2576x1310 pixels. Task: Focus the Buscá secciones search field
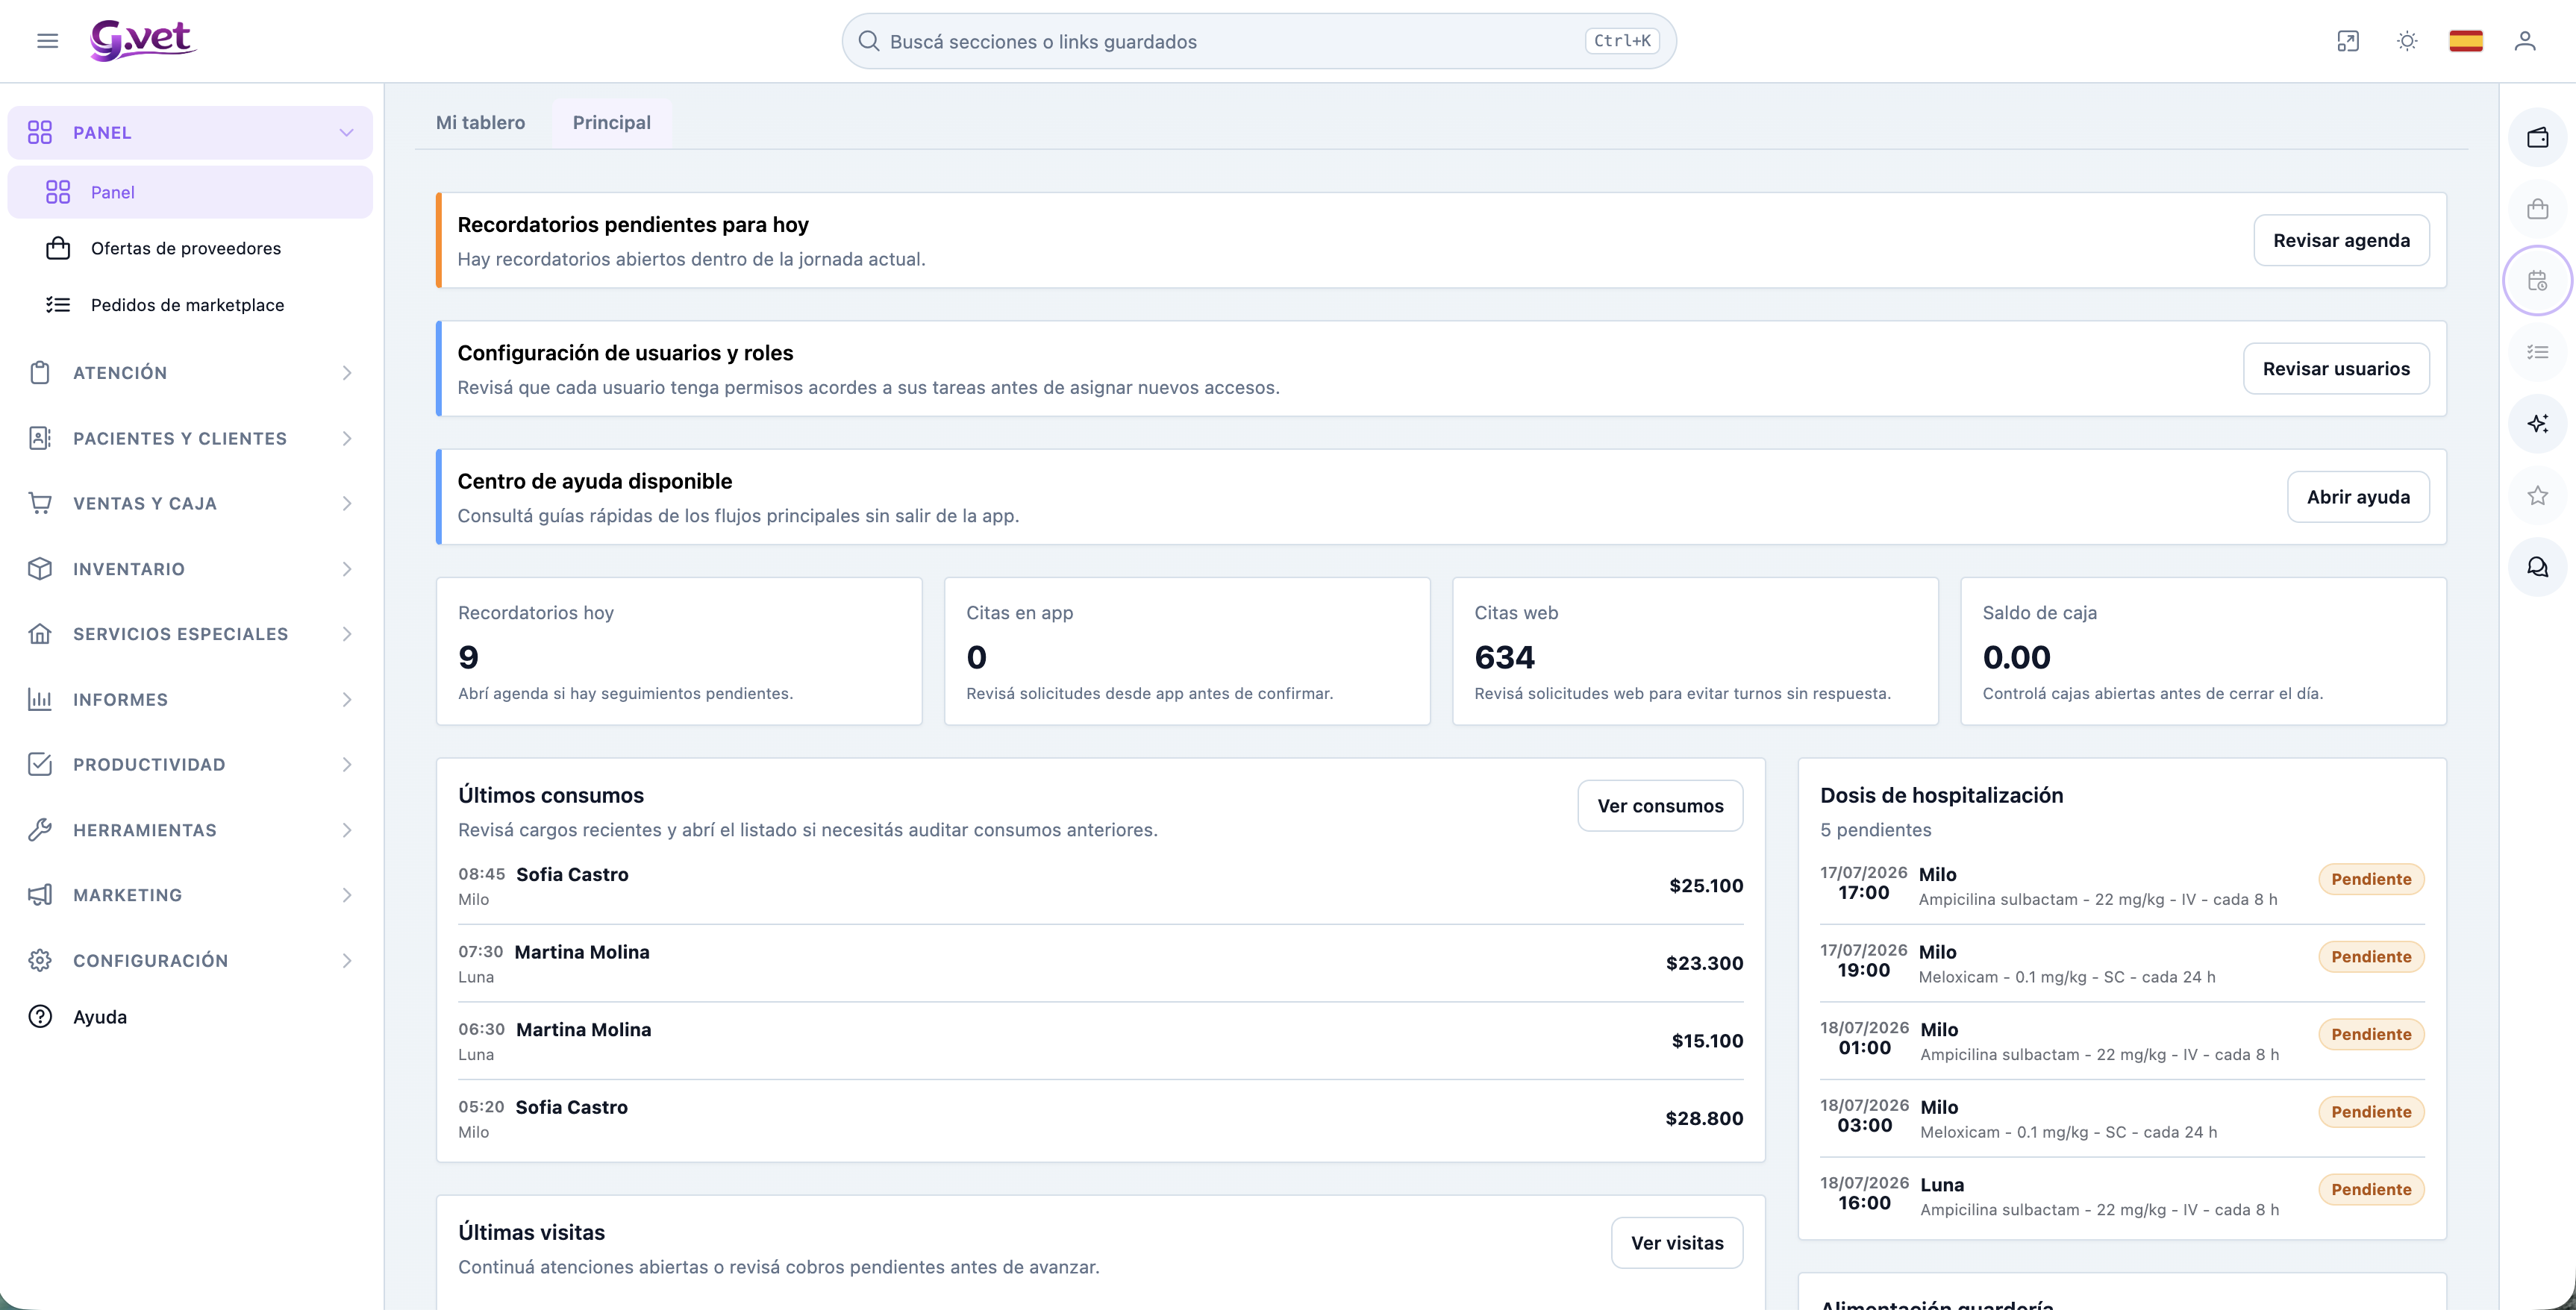click(x=1259, y=41)
